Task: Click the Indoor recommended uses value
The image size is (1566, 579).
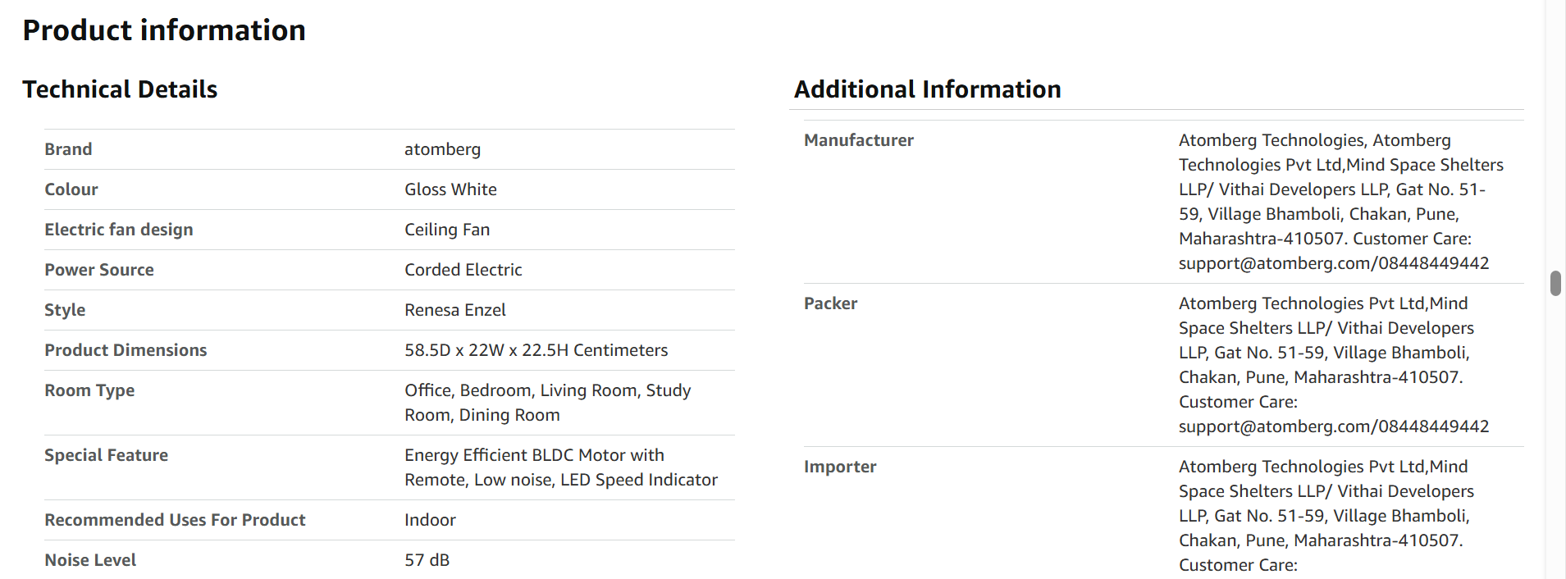Action: click(x=430, y=520)
